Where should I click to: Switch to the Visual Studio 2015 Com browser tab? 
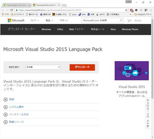tap(17, 5)
